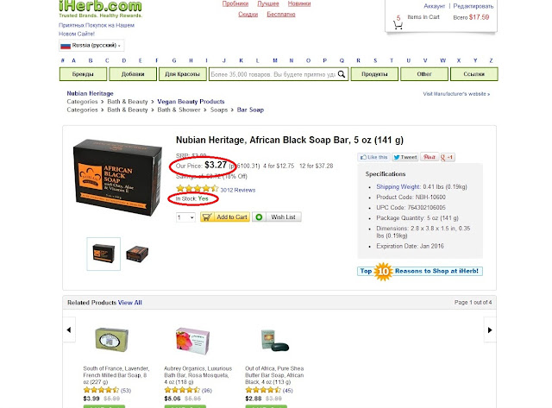Go to previous related products page
The height and width of the screenshot is (408, 552).
[69, 330]
